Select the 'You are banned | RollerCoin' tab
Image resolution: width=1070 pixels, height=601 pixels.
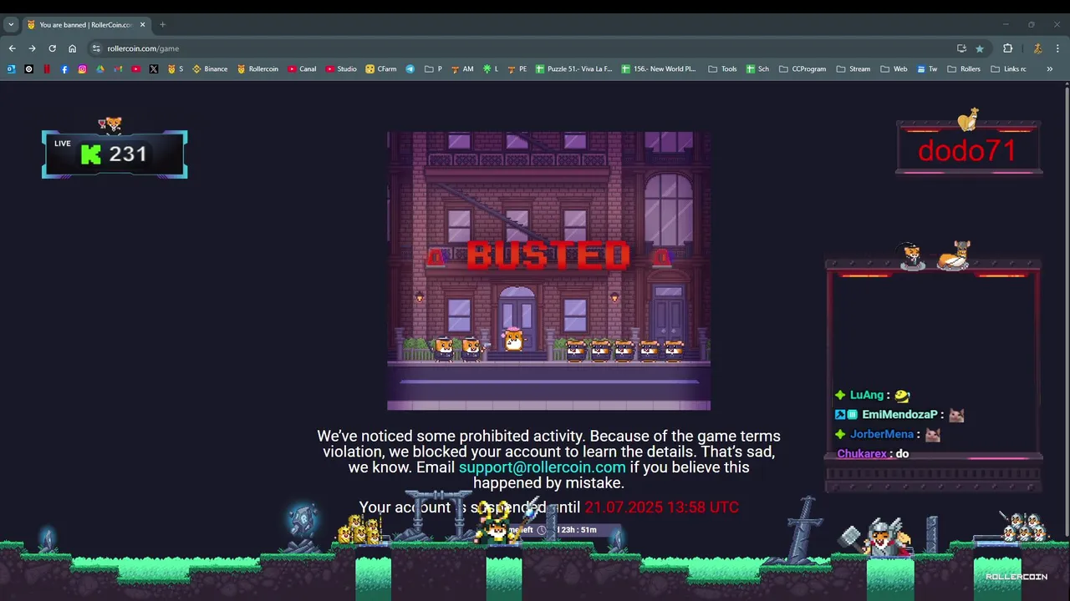coord(86,25)
